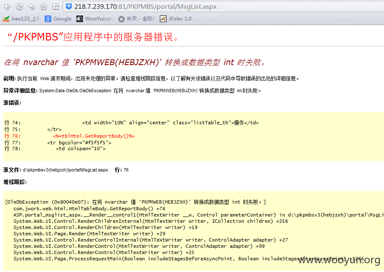Viewport: 384px width, 272px height.
Task: Click the WooYun bookmark favicon
Action: [80, 19]
